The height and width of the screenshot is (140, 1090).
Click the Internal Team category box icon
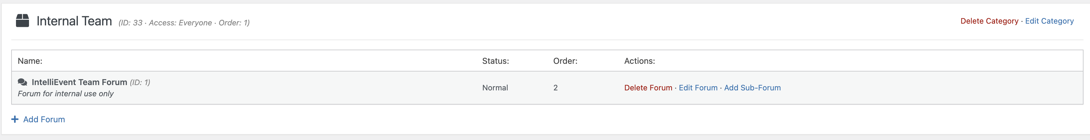(x=22, y=20)
